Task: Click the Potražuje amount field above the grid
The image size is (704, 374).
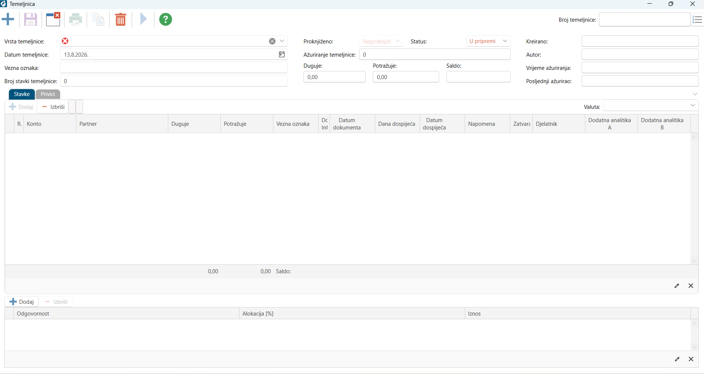Action: pos(406,77)
